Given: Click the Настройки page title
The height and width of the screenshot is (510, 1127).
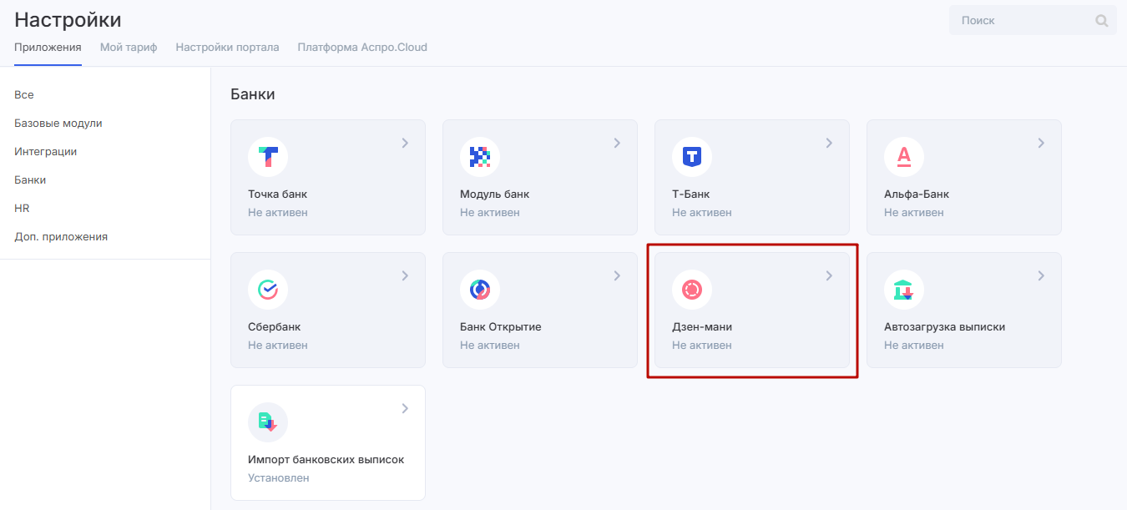Looking at the screenshot, I should [x=68, y=20].
